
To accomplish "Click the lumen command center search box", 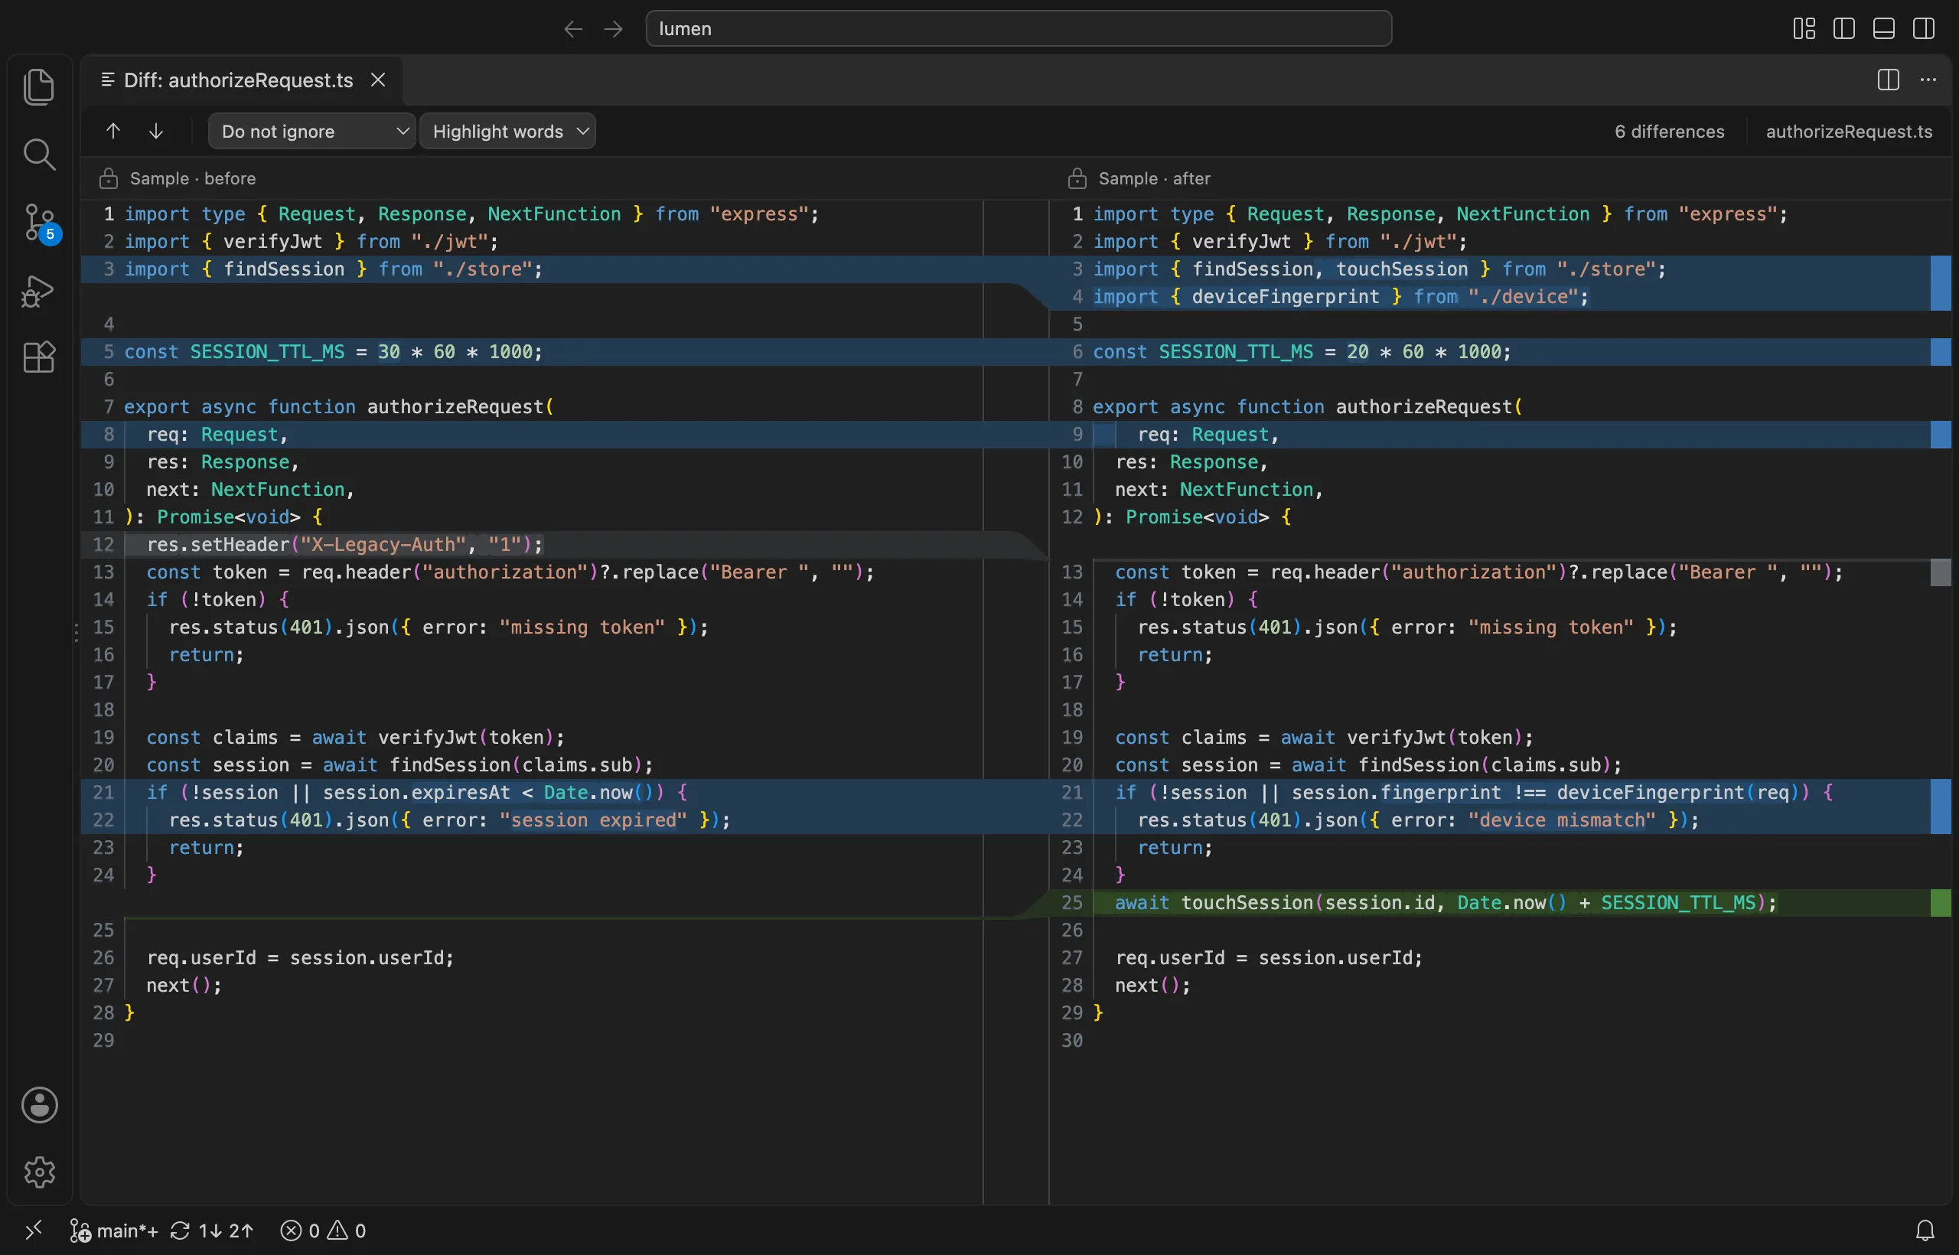I will [x=1019, y=28].
